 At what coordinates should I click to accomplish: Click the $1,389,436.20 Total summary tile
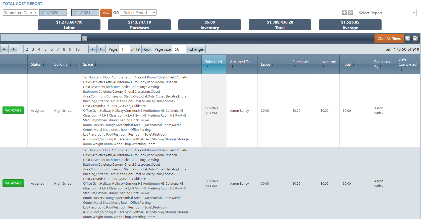[280, 25]
